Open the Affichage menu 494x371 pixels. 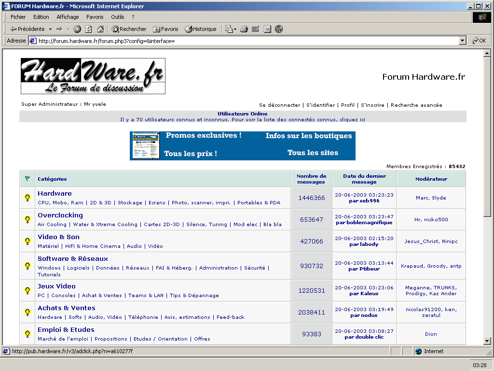click(x=68, y=17)
